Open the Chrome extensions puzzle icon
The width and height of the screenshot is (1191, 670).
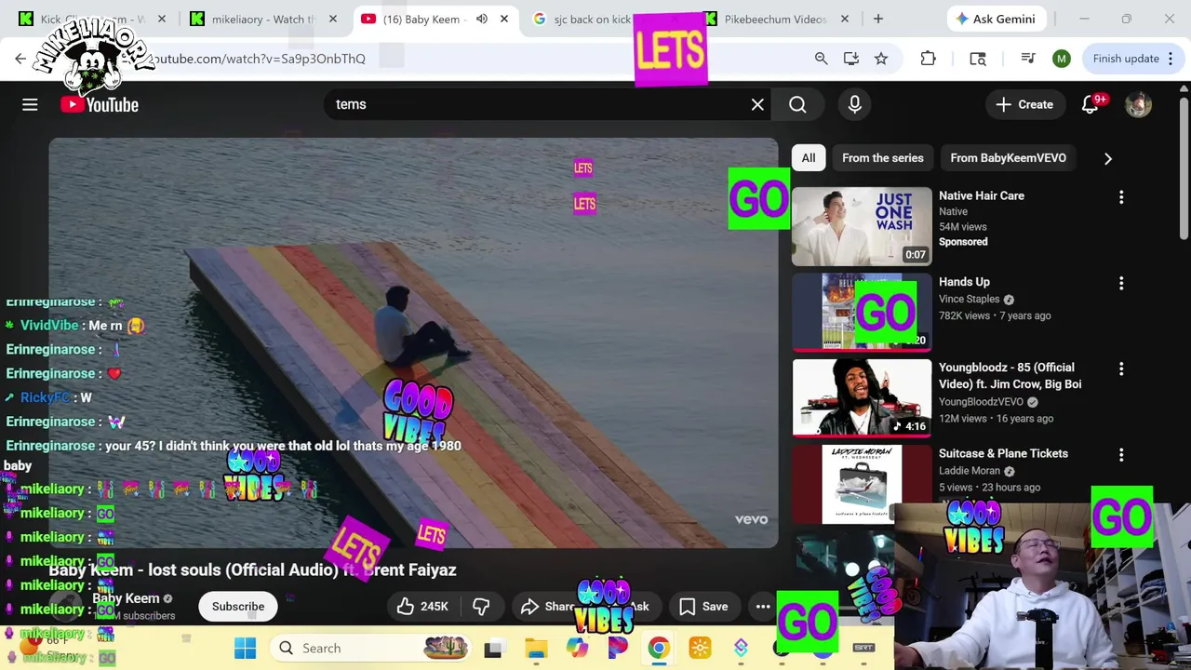click(928, 59)
